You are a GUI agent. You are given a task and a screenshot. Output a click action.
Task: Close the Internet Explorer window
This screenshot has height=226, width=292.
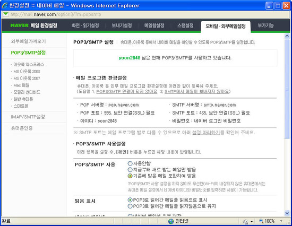(x=286, y=6)
